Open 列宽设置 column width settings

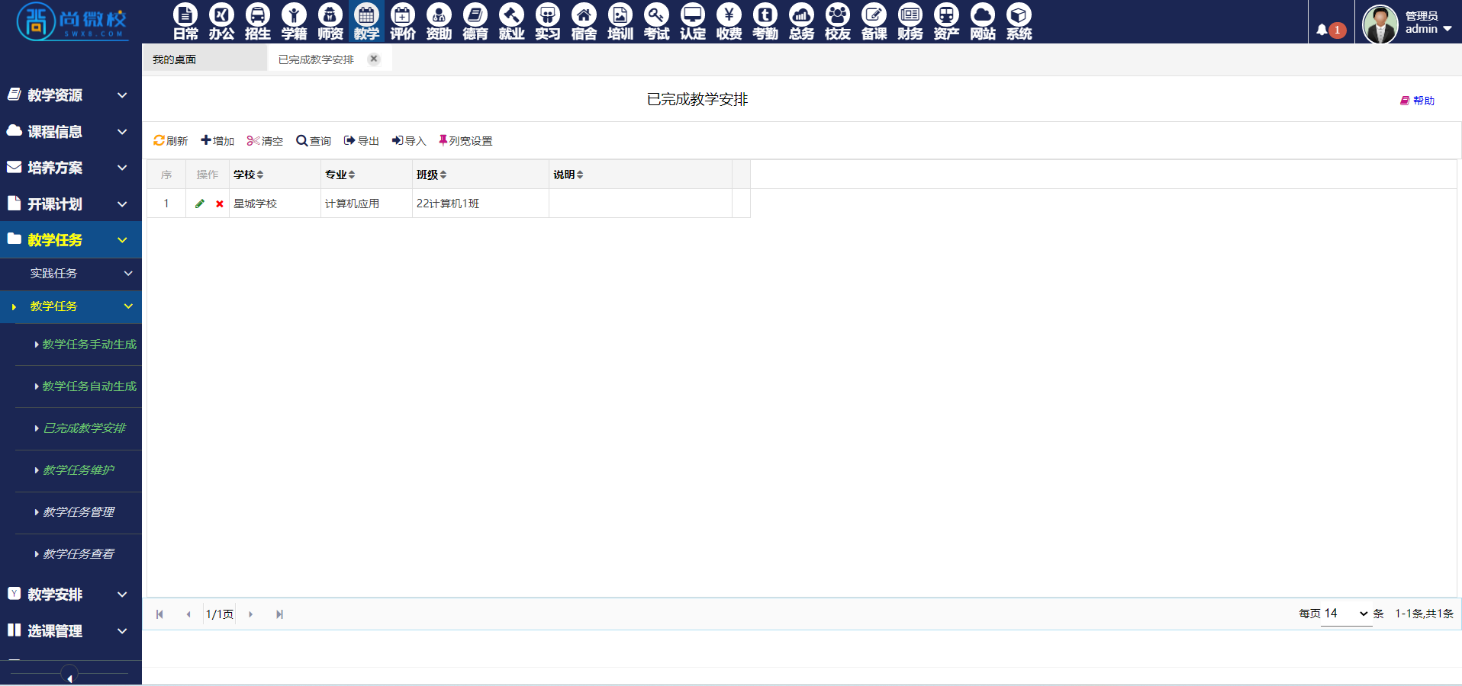[465, 141]
